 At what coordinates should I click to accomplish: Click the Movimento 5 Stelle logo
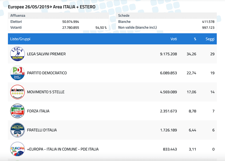(x=17, y=92)
